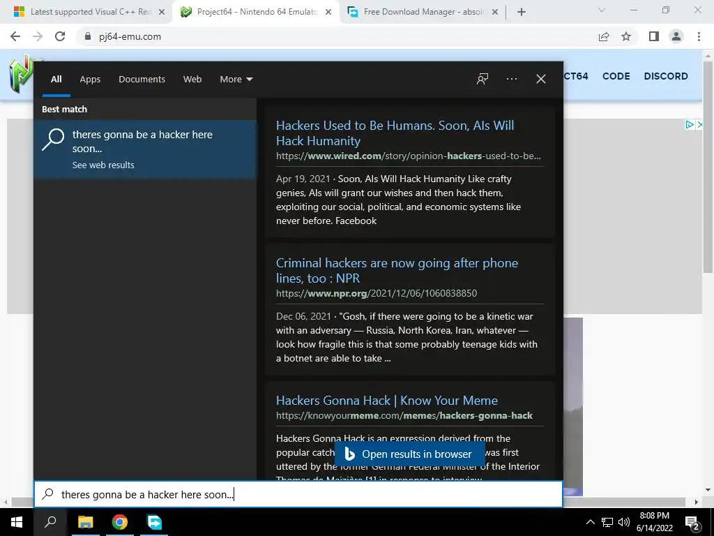Image resolution: width=714 pixels, height=536 pixels.
Task: Click the Chrome back arrow button
Action: 15,36
